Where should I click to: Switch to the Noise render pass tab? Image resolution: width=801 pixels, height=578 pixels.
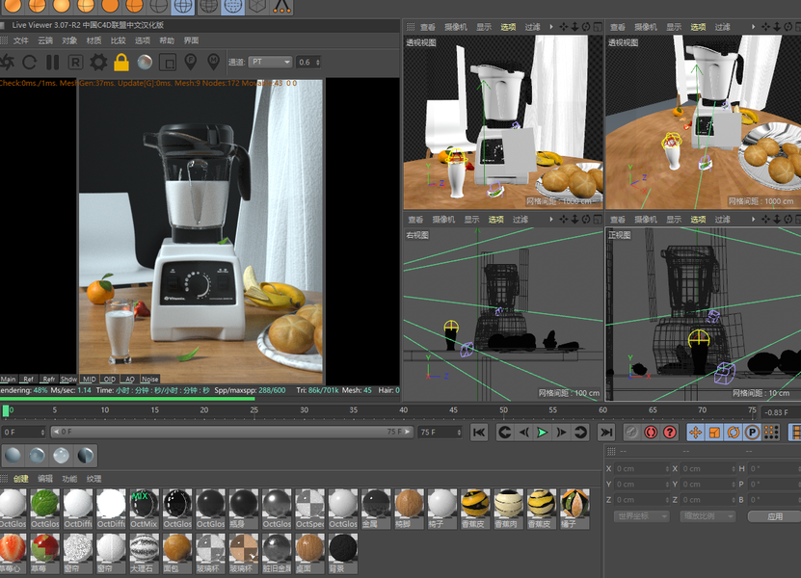(x=149, y=379)
